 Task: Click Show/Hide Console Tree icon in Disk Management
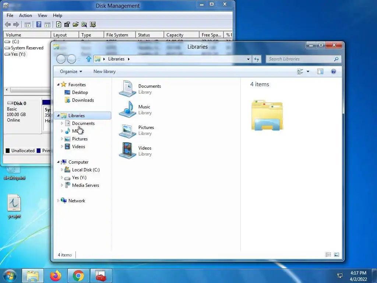27,25
